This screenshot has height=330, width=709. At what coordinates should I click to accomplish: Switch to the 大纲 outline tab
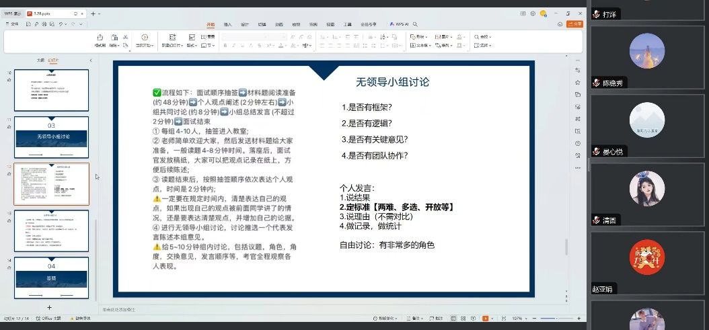click(40, 60)
